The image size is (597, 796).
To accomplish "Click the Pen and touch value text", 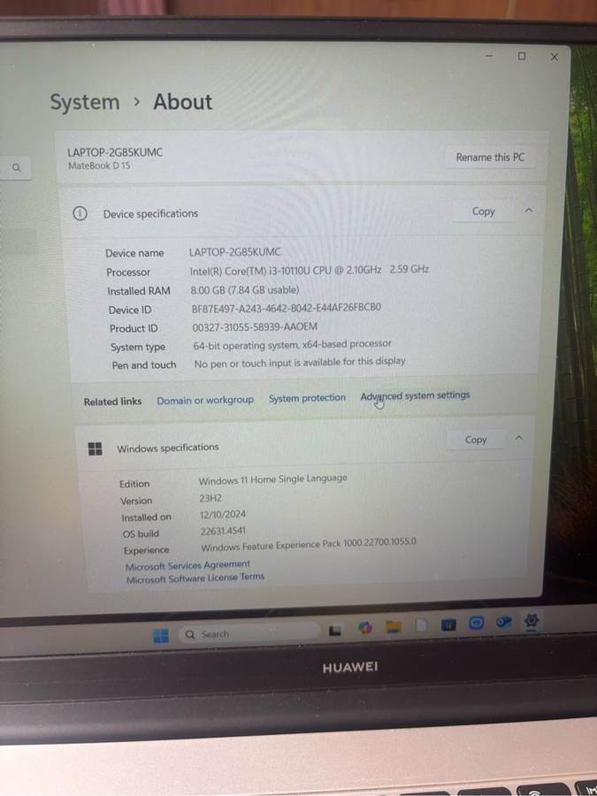I will pyautogui.click(x=300, y=363).
